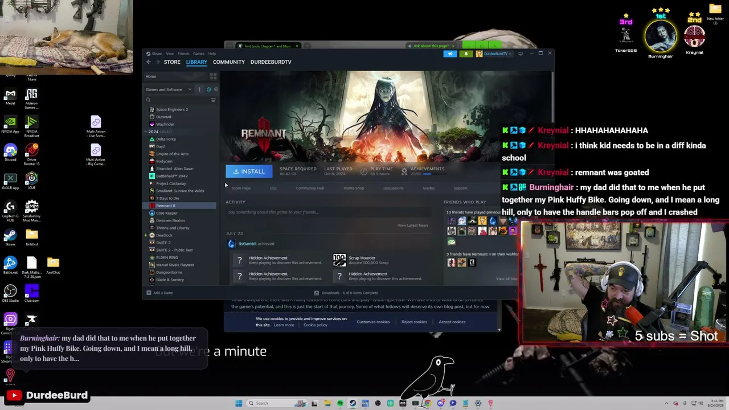The image size is (729, 410).
Task: Open the Games menu in Steam
Action: coord(198,54)
